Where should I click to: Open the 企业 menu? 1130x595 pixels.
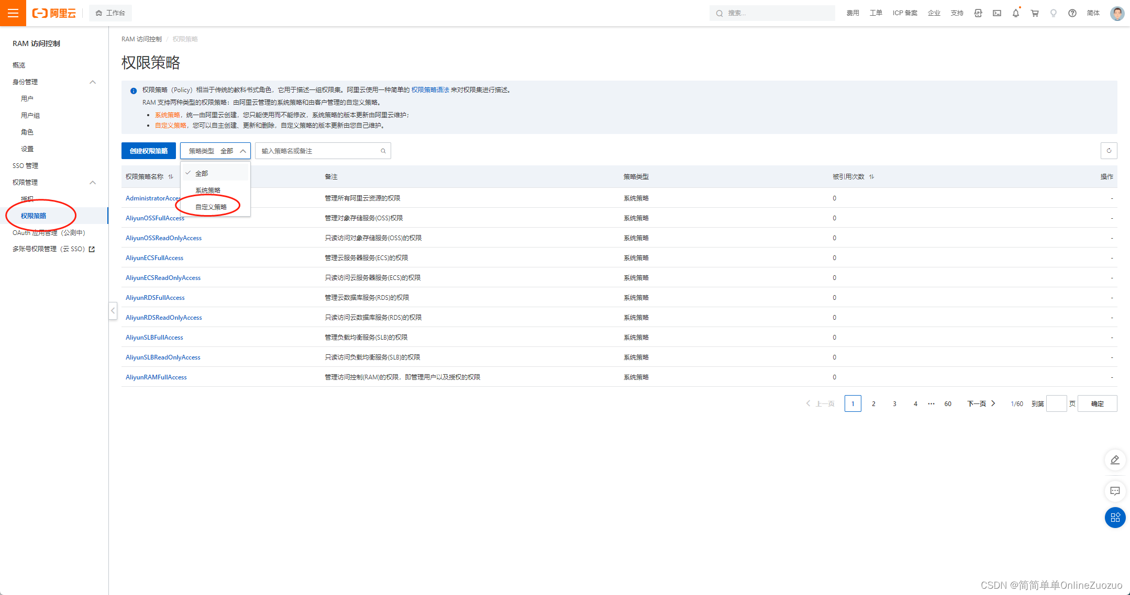pos(934,13)
